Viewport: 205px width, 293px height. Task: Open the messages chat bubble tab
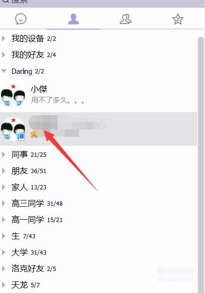pos(21,19)
